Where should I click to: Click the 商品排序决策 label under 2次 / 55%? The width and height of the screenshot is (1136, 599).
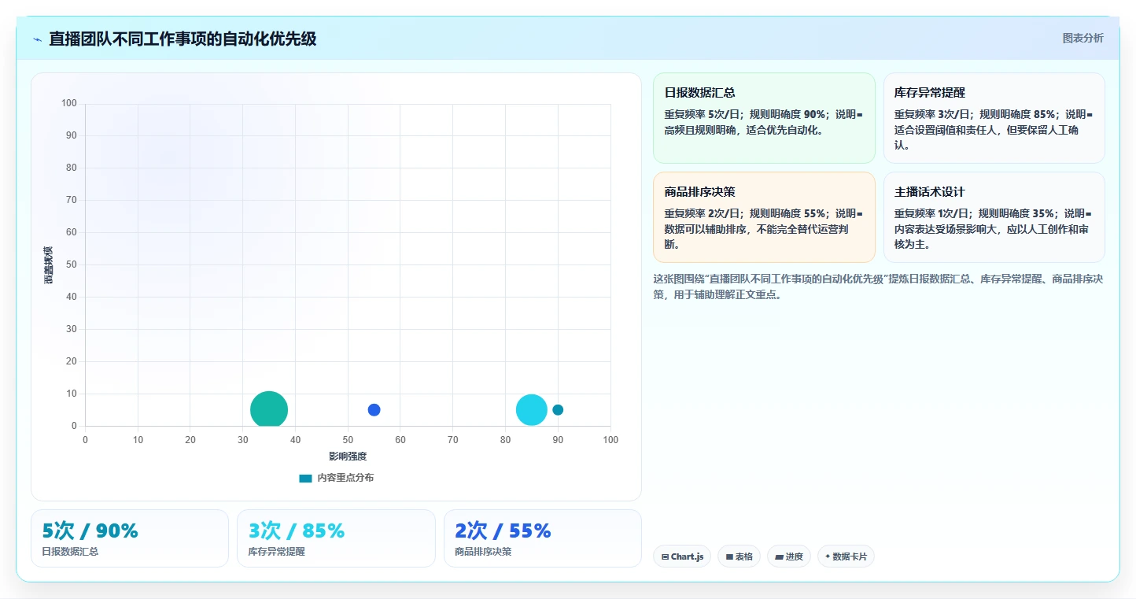(483, 552)
